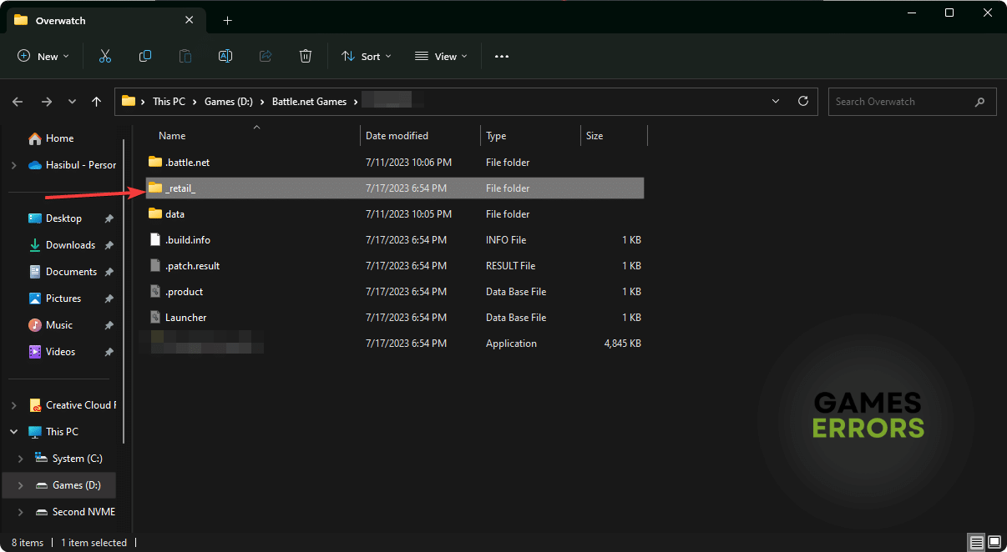
Task: Click the Share icon in toolbar
Action: pos(266,56)
